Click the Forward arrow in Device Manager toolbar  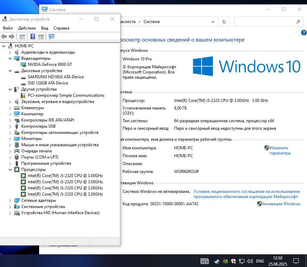(x=12, y=36)
